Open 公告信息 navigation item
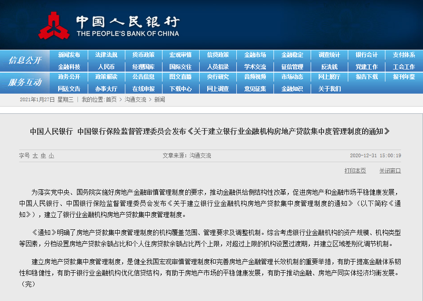The width and height of the screenshot is (423, 301). point(144,77)
